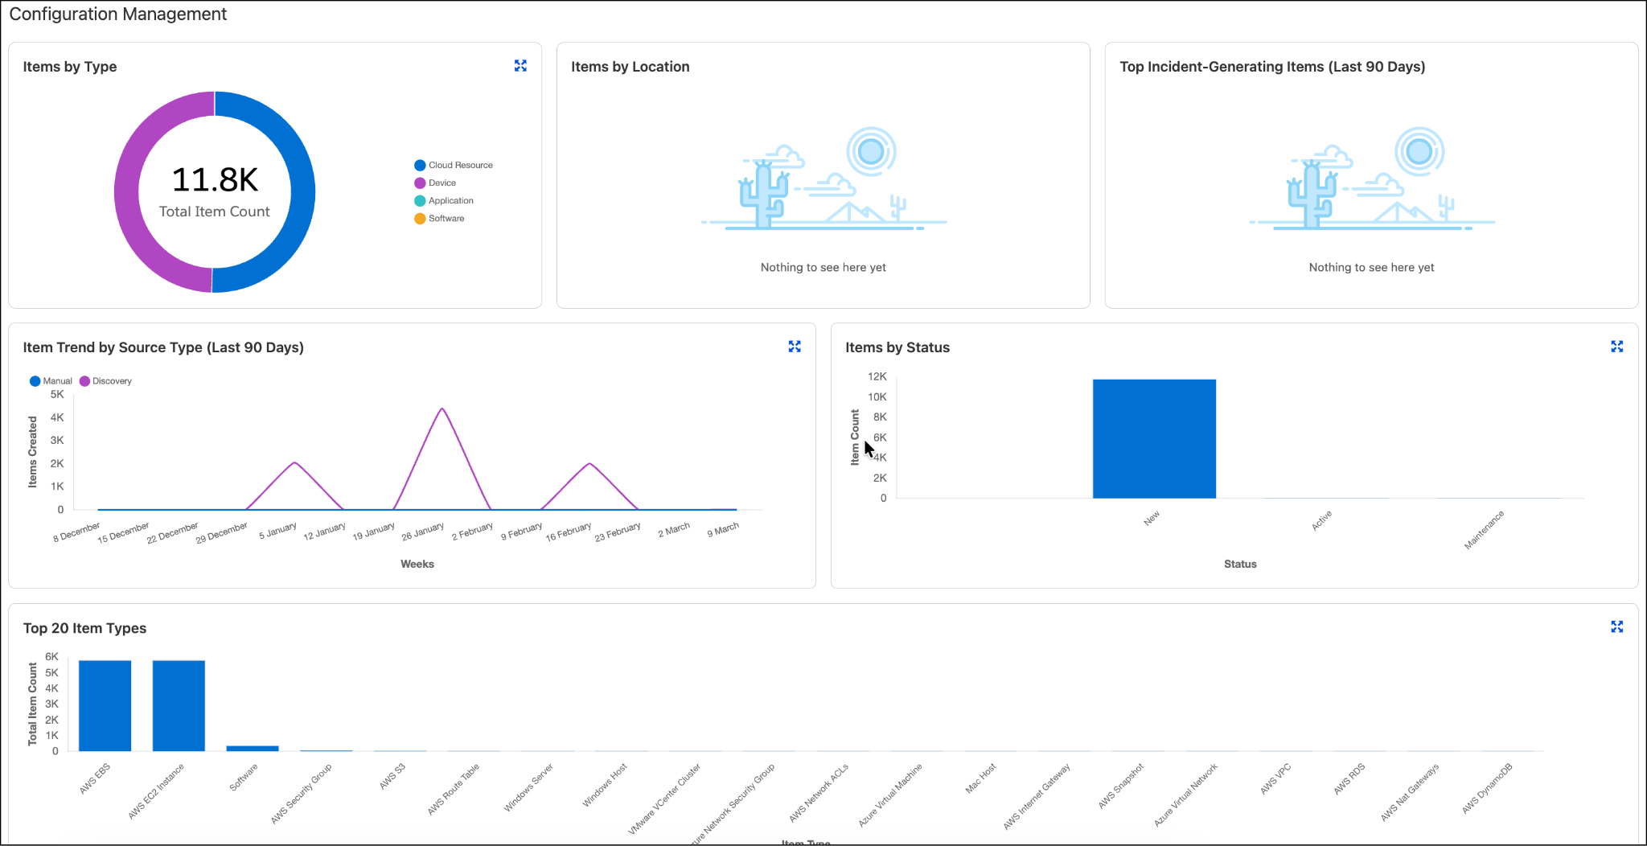Image resolution: width=1647 pixels, height=846 pixels.
Task: Click the AWS Network ACLs axis label
Action: pos(819,793)
